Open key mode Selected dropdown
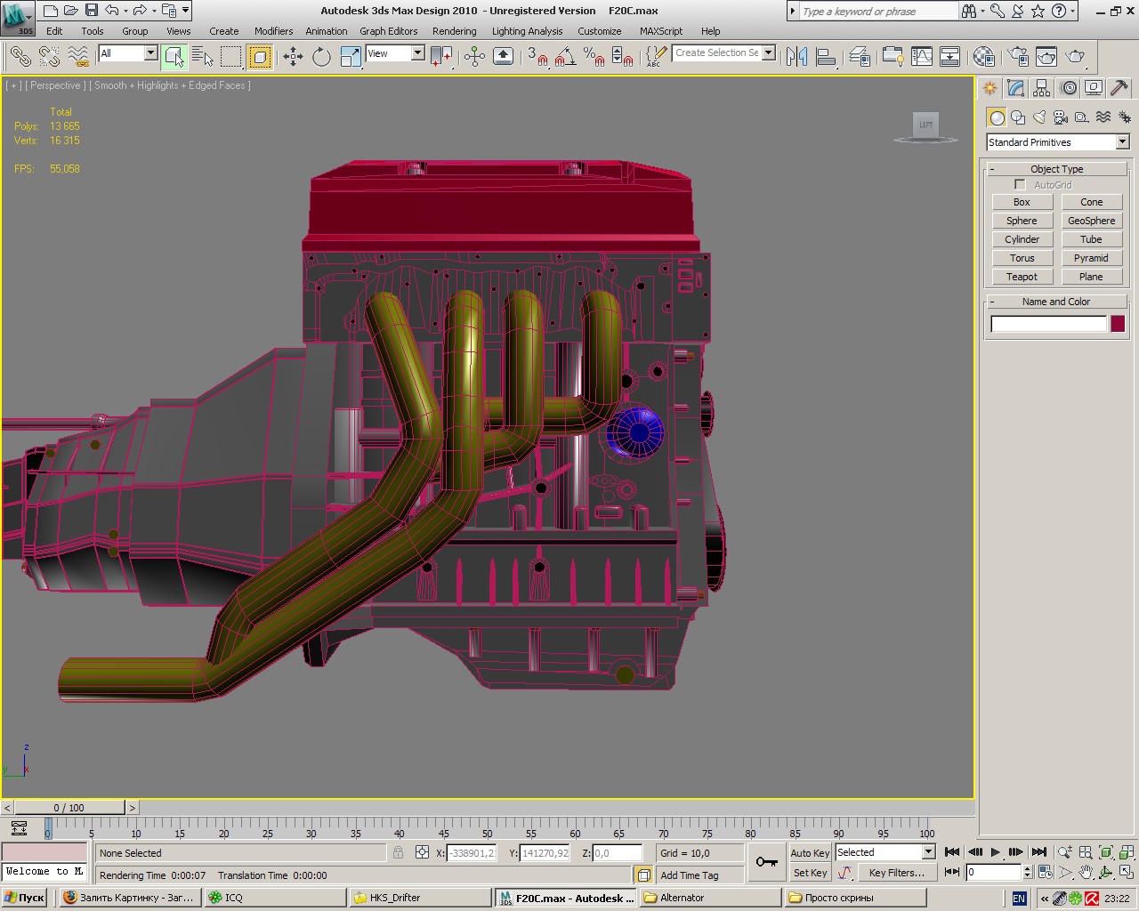This screenshot has height=911, width=1139. point(885,852)
